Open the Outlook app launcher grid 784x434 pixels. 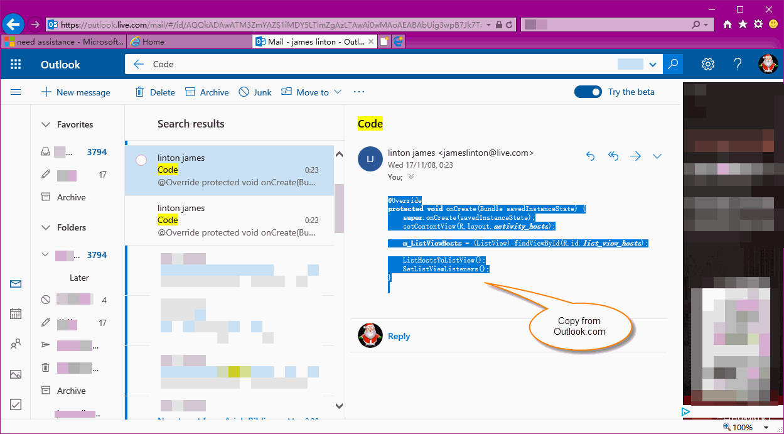16,64
